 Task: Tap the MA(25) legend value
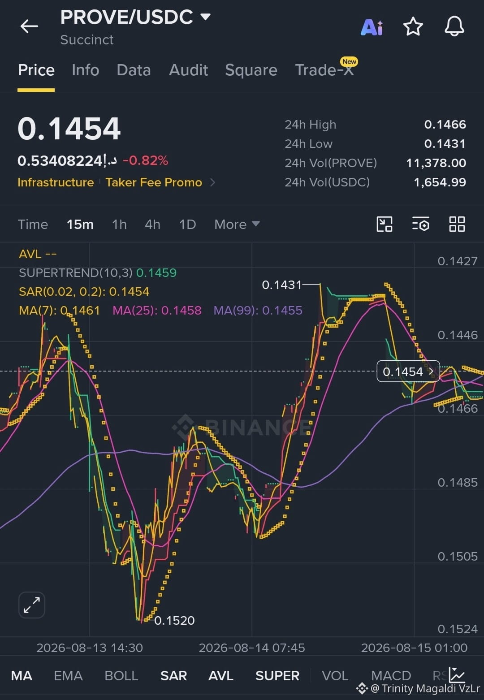click(x=157, y=310)
